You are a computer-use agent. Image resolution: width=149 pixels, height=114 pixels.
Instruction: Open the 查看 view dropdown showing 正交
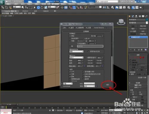coord(89,86)
